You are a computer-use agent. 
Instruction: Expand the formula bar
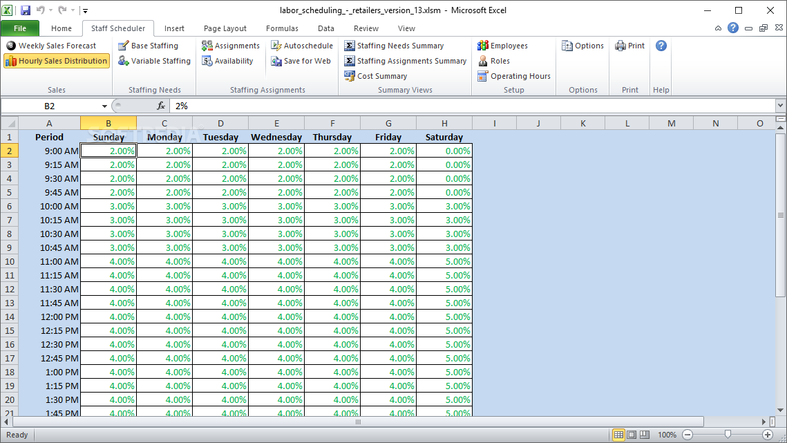(780, 106)
